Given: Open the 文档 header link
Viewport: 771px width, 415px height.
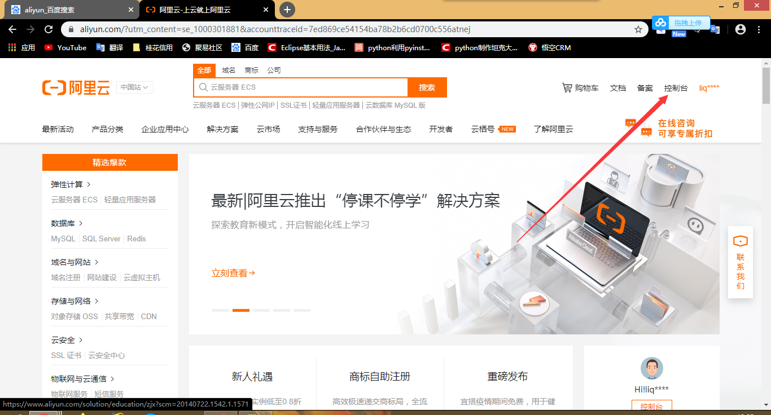Looking at the screenshot, I should click(x=618, y=88).
